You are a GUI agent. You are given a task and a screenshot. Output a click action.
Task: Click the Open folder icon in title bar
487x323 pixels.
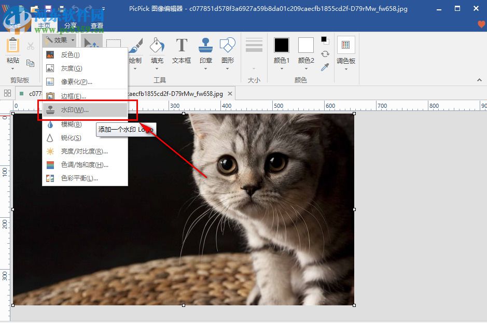[x=34, y=8]
